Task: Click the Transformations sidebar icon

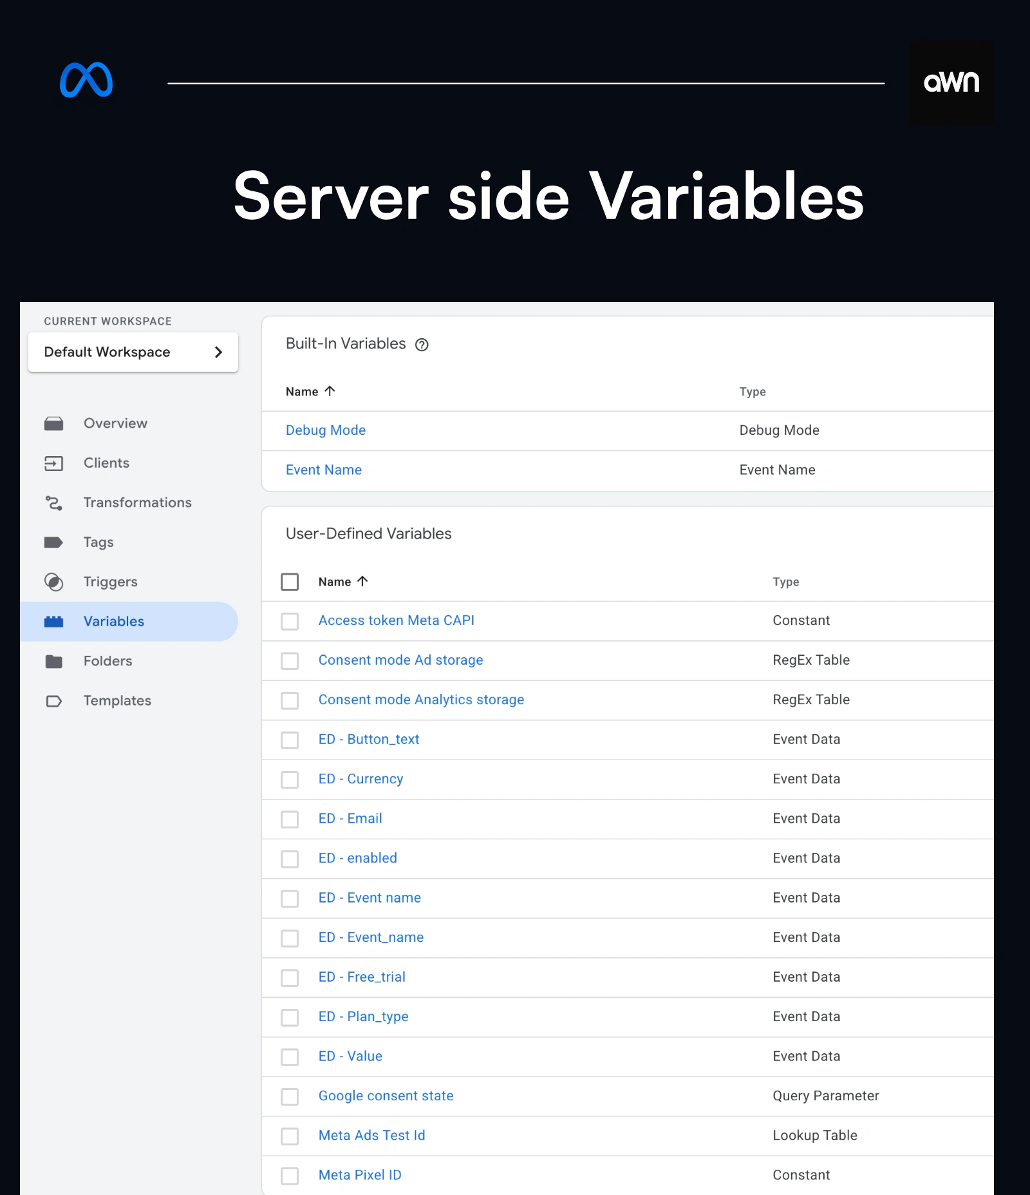Action: tap(54, 502)
